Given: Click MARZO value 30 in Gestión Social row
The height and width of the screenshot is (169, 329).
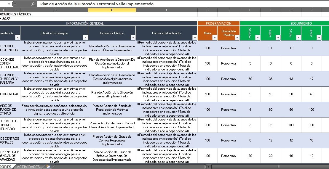Looking at the screenshot, I should (x=250, y=79).
